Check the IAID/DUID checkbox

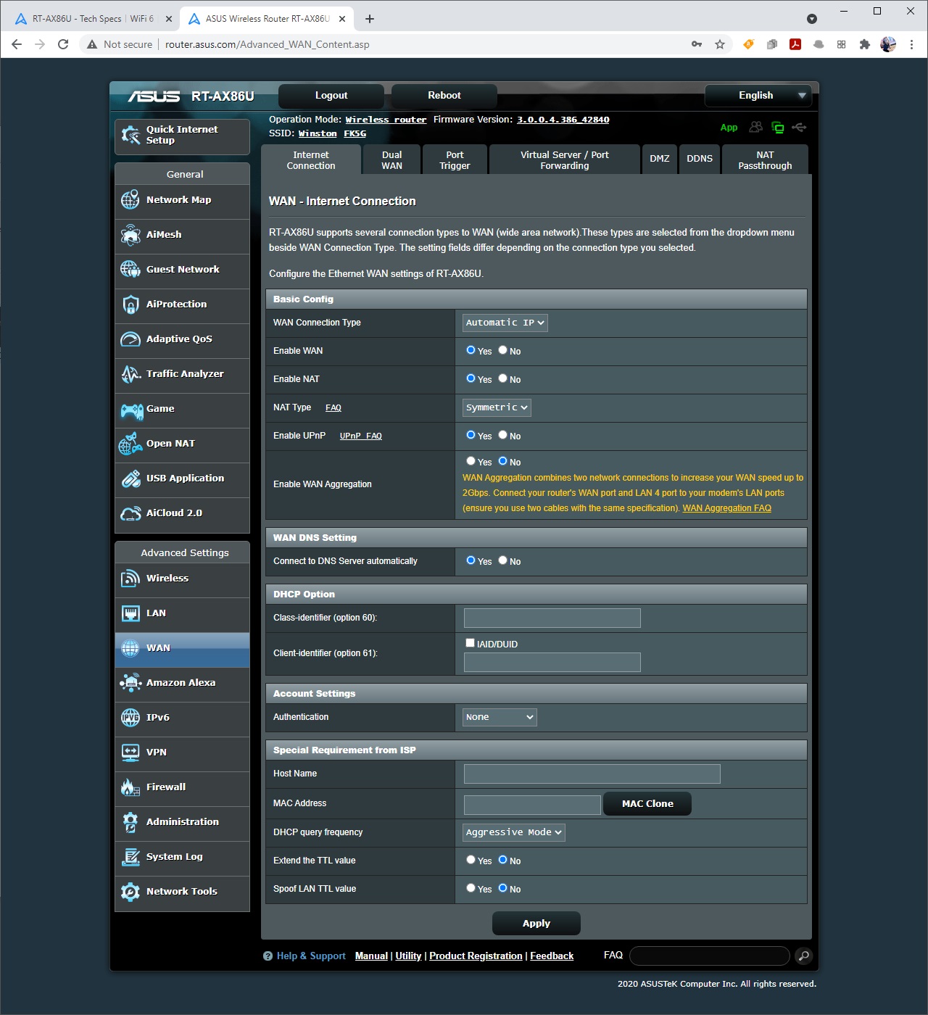pos(470,643)
